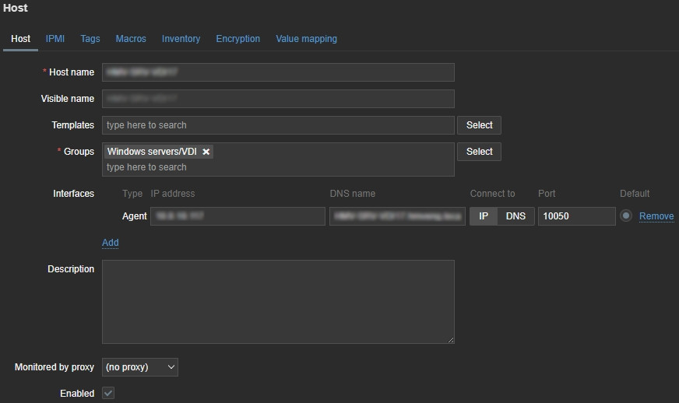The height and width of the screenshot is (403, 679).
Task: Click the Host name input field
Action: [278, 72]
